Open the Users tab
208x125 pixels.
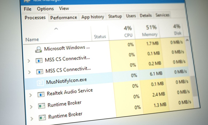point(131,16)
